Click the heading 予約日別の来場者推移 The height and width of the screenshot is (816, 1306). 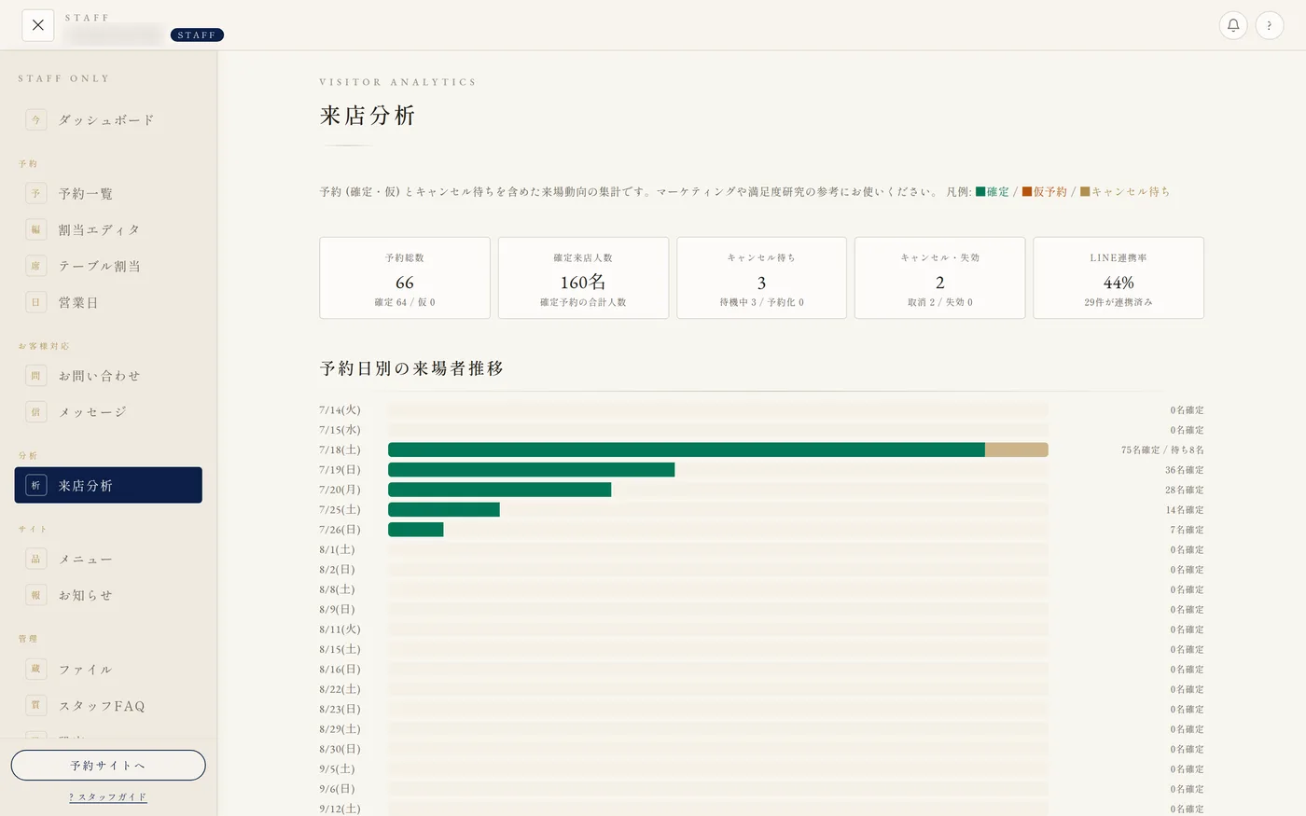tap(411, 368)
